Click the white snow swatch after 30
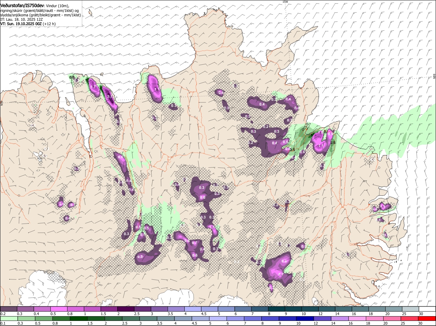 click(427, 309)
